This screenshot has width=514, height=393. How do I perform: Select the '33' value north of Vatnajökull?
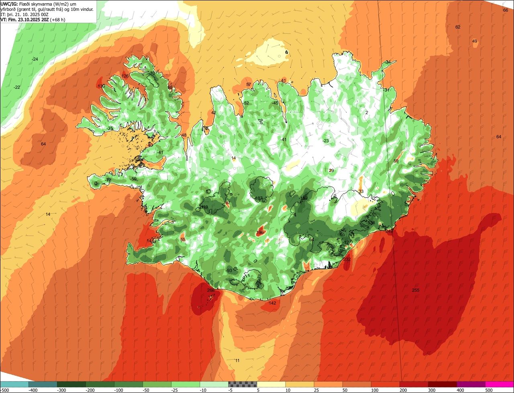point(361,191)
